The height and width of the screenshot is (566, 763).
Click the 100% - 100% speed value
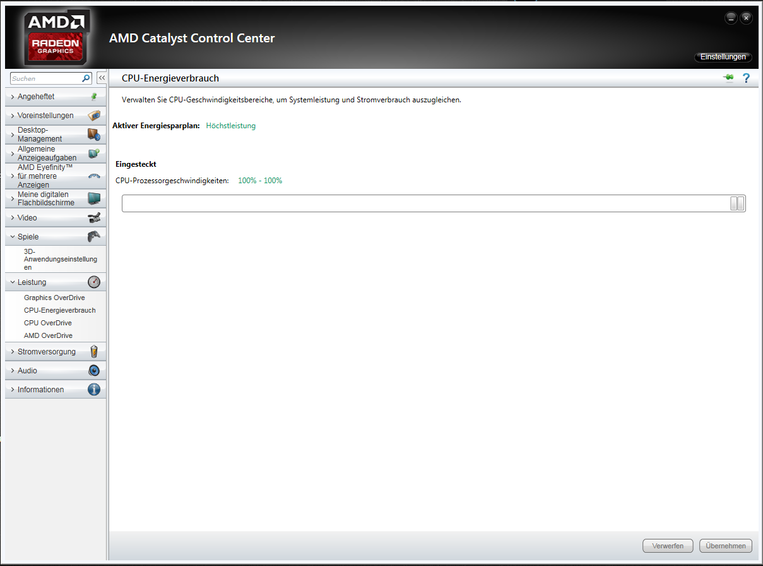[260, 181]
